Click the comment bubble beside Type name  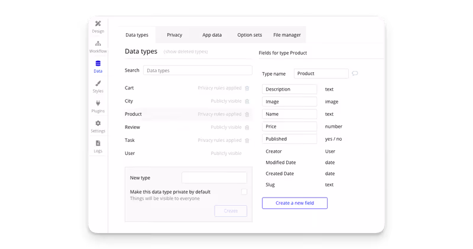pyautogui.click(x=355, y=73)
